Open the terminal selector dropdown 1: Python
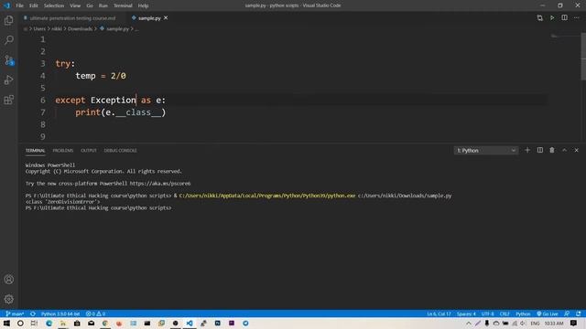Image resolution: width=586 pixels, height=329 pixels. pyautogui.click(x=486, y=150)
